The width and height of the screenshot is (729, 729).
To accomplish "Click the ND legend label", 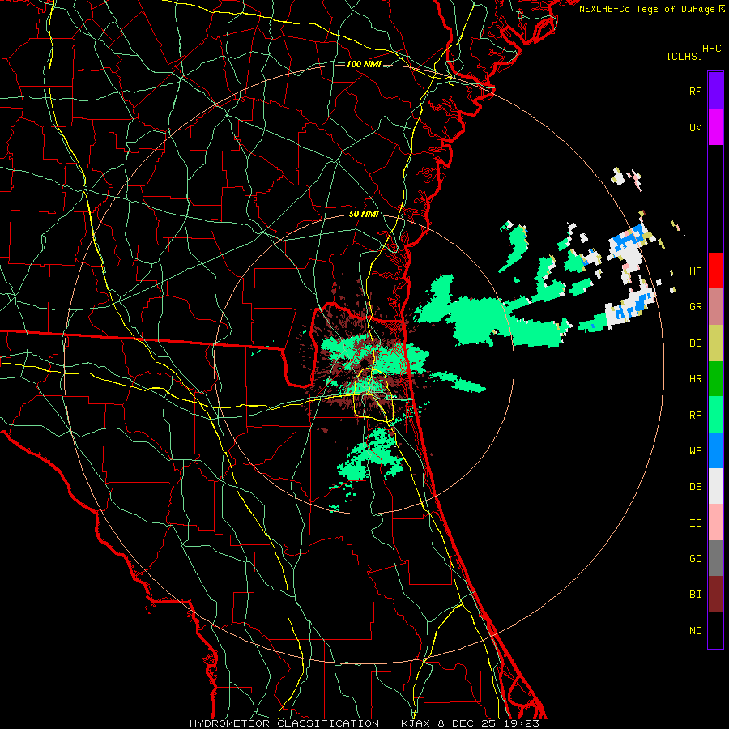I will 695,631.
